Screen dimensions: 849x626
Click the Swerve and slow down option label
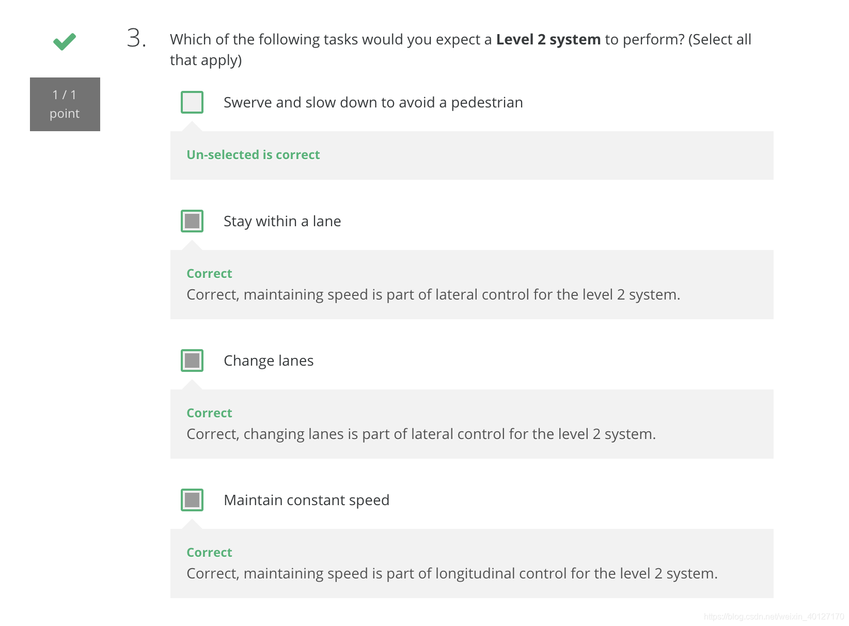click(373, 102)
